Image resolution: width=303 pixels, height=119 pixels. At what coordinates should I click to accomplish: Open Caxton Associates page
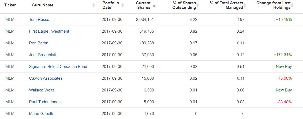[x=46, y=78]
